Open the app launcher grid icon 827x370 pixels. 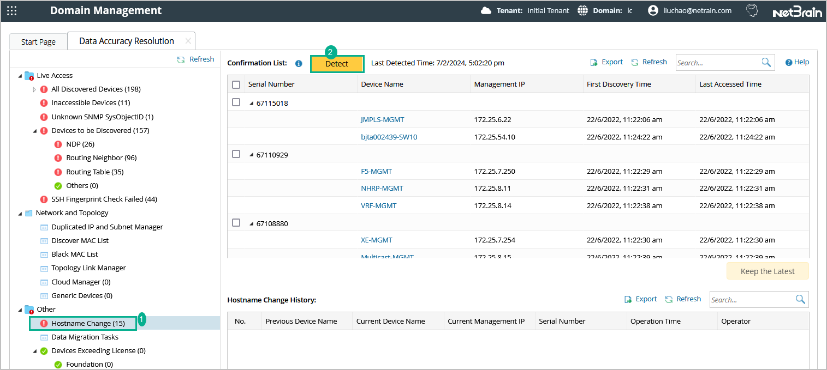point(11,11)
